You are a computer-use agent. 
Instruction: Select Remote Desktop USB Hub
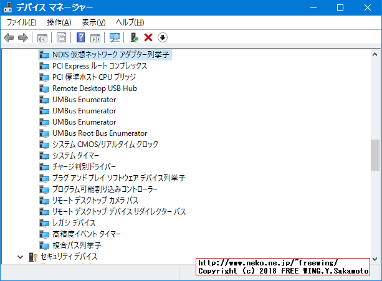[95, 88]
